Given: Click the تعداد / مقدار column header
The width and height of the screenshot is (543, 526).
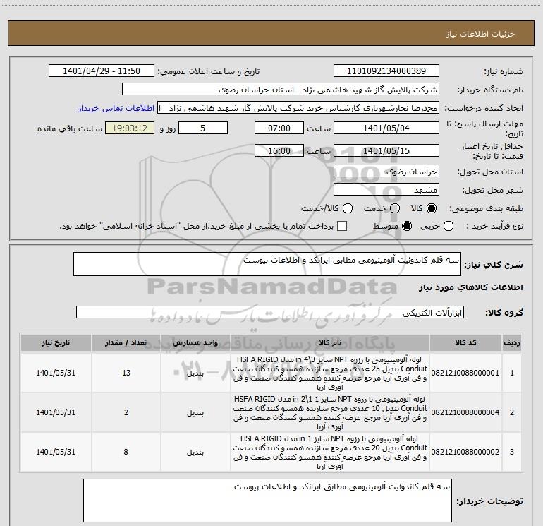Looking at the screenshot, I should 126,343.
